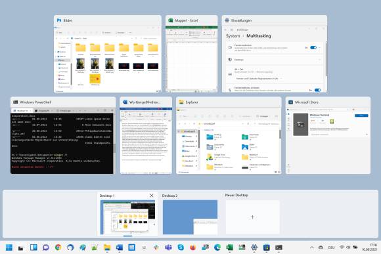Screen dimensions: 381x254
Task: Switch to Word via taskbar icon
Action: pyautogui.click(x=120, y=247)
